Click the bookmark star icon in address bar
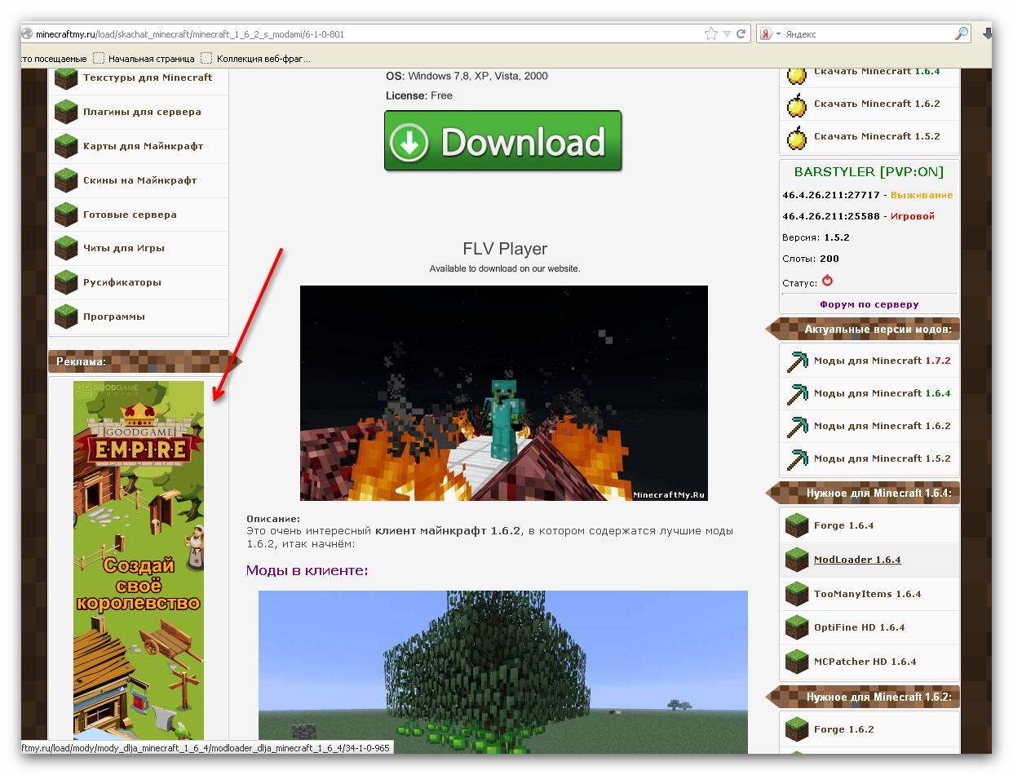This screenshot has height=775, width=1013. point(711,34)
